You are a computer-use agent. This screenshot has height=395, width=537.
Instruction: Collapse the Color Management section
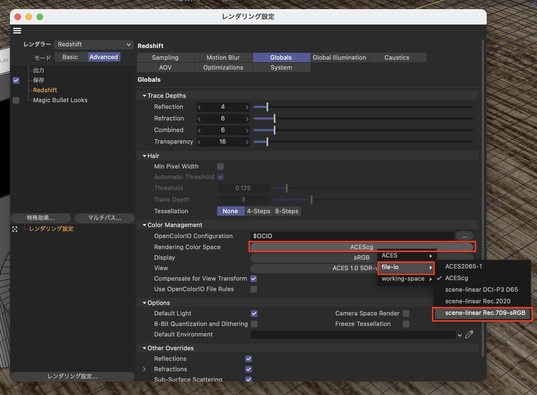pyautogui.click(x=144, y=225)
